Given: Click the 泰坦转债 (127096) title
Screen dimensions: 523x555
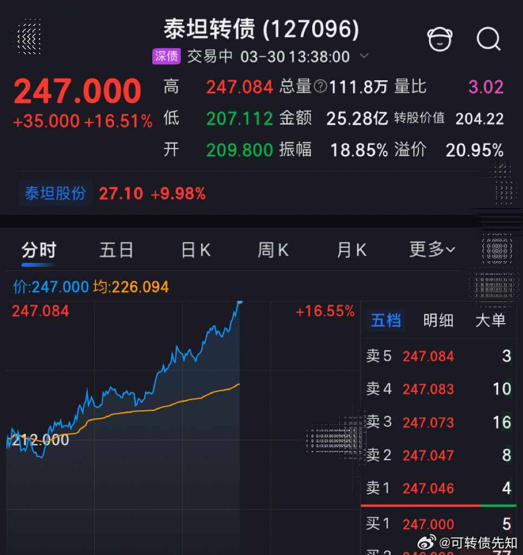Looking at the screenshot, I should click(261, 29).
